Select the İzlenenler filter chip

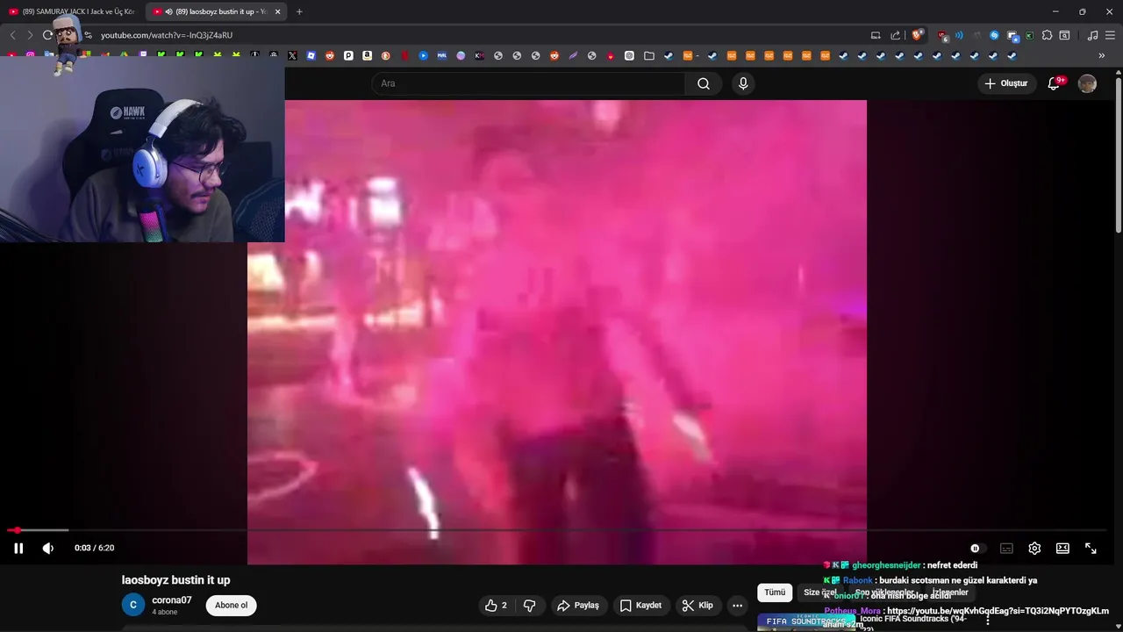tap(951, 592)
